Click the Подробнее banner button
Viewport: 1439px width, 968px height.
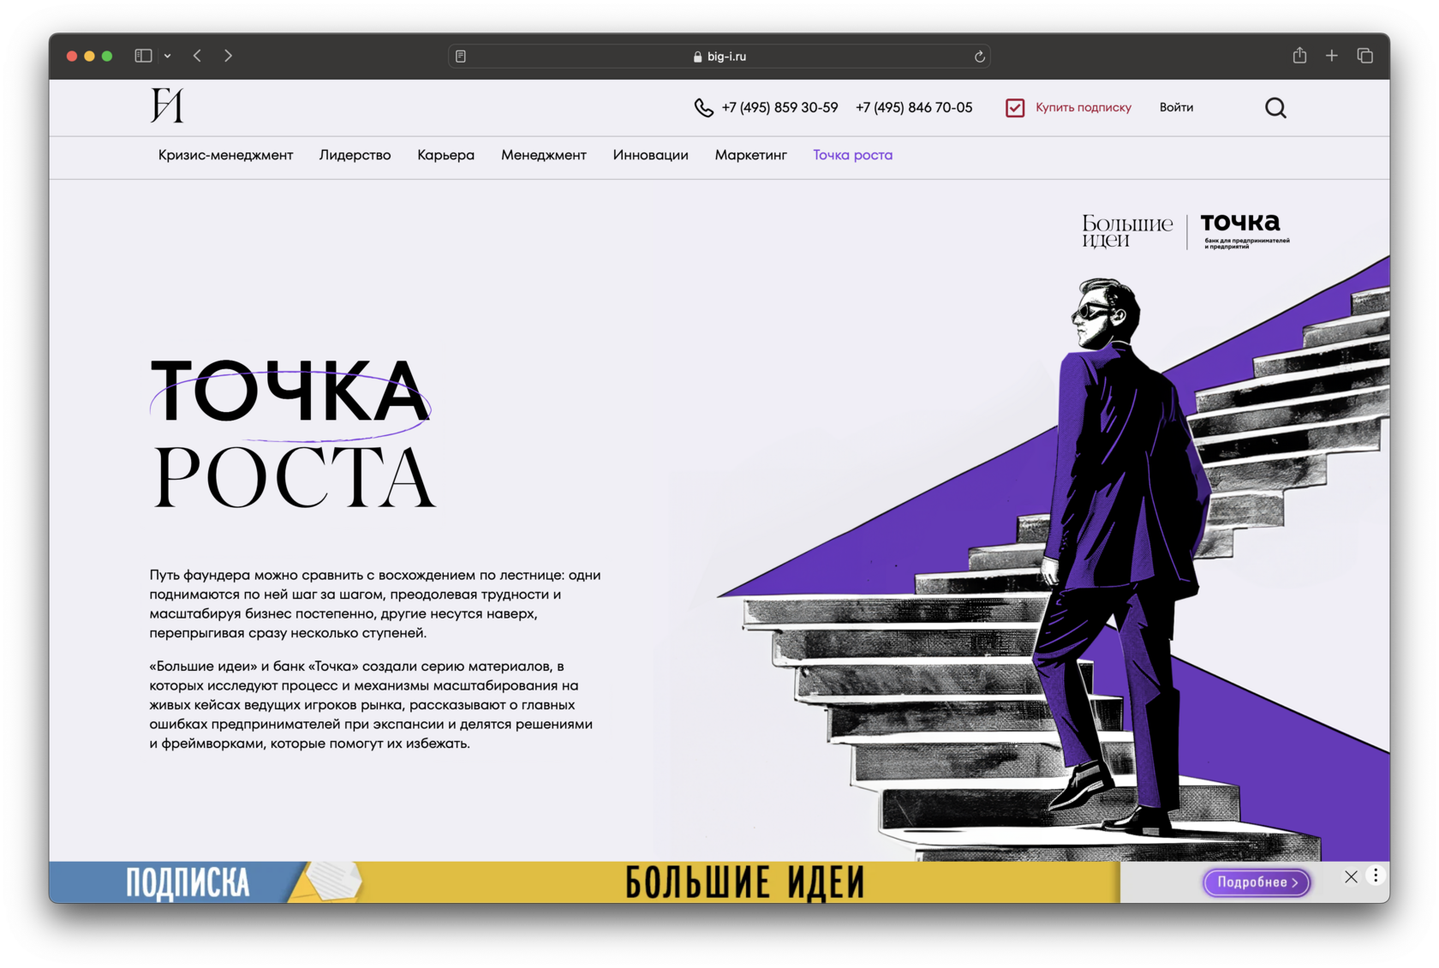pos(1257,882)
